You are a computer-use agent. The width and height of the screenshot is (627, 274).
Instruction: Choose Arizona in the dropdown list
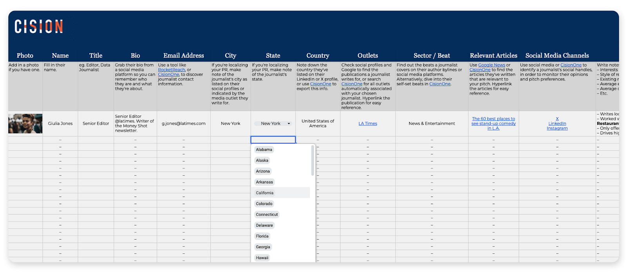263,171
